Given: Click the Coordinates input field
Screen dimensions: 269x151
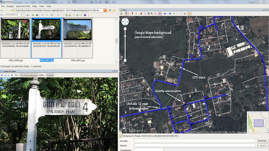Looking at the screenshot, I should click(x=149, y=150).
